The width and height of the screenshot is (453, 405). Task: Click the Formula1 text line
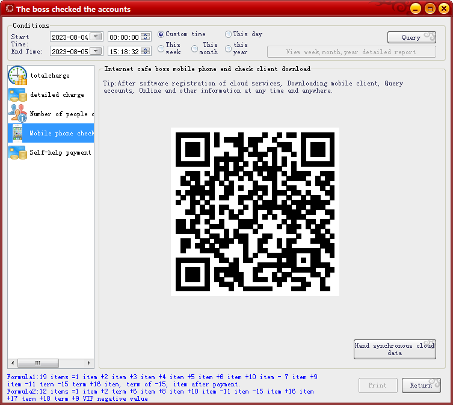(x=162, y=380)
